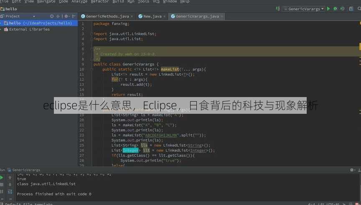Open Project Structure icon in the toolbar
This screenshot has width=361, height=205.
[351, 9]
